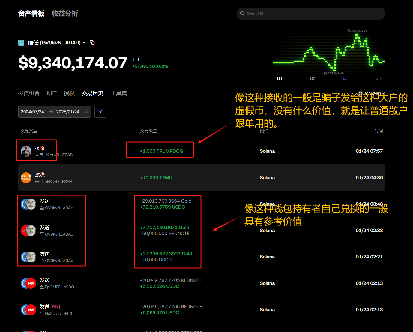Expand the wallet name dropdown chevron

84,43
